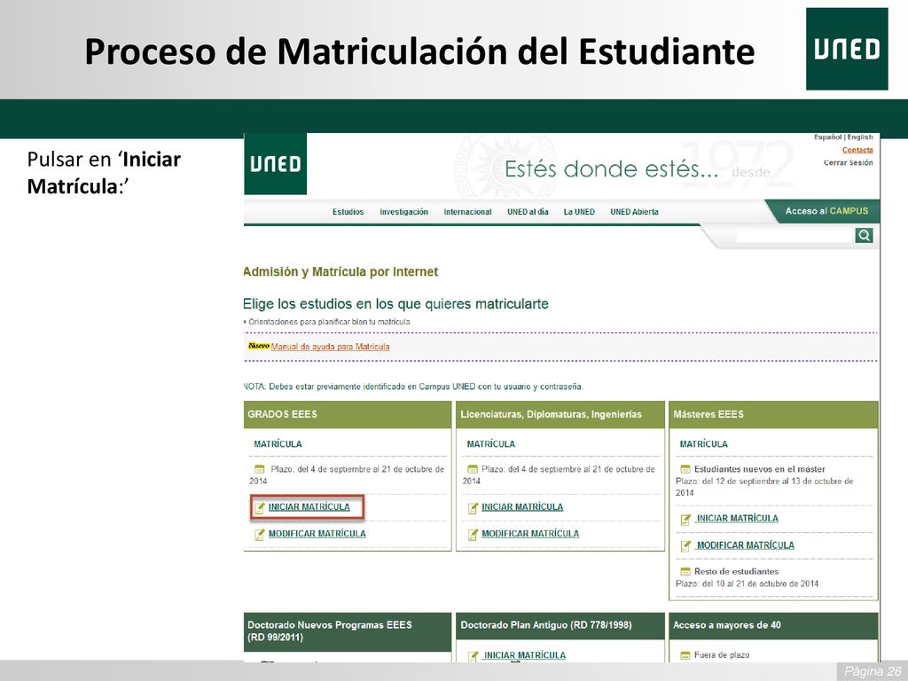This screenshot has height=681, width=908.
Task: Click the MATRÍCULA label in Grados EEES
Action: pyautogui.click(x=278, y=444)
